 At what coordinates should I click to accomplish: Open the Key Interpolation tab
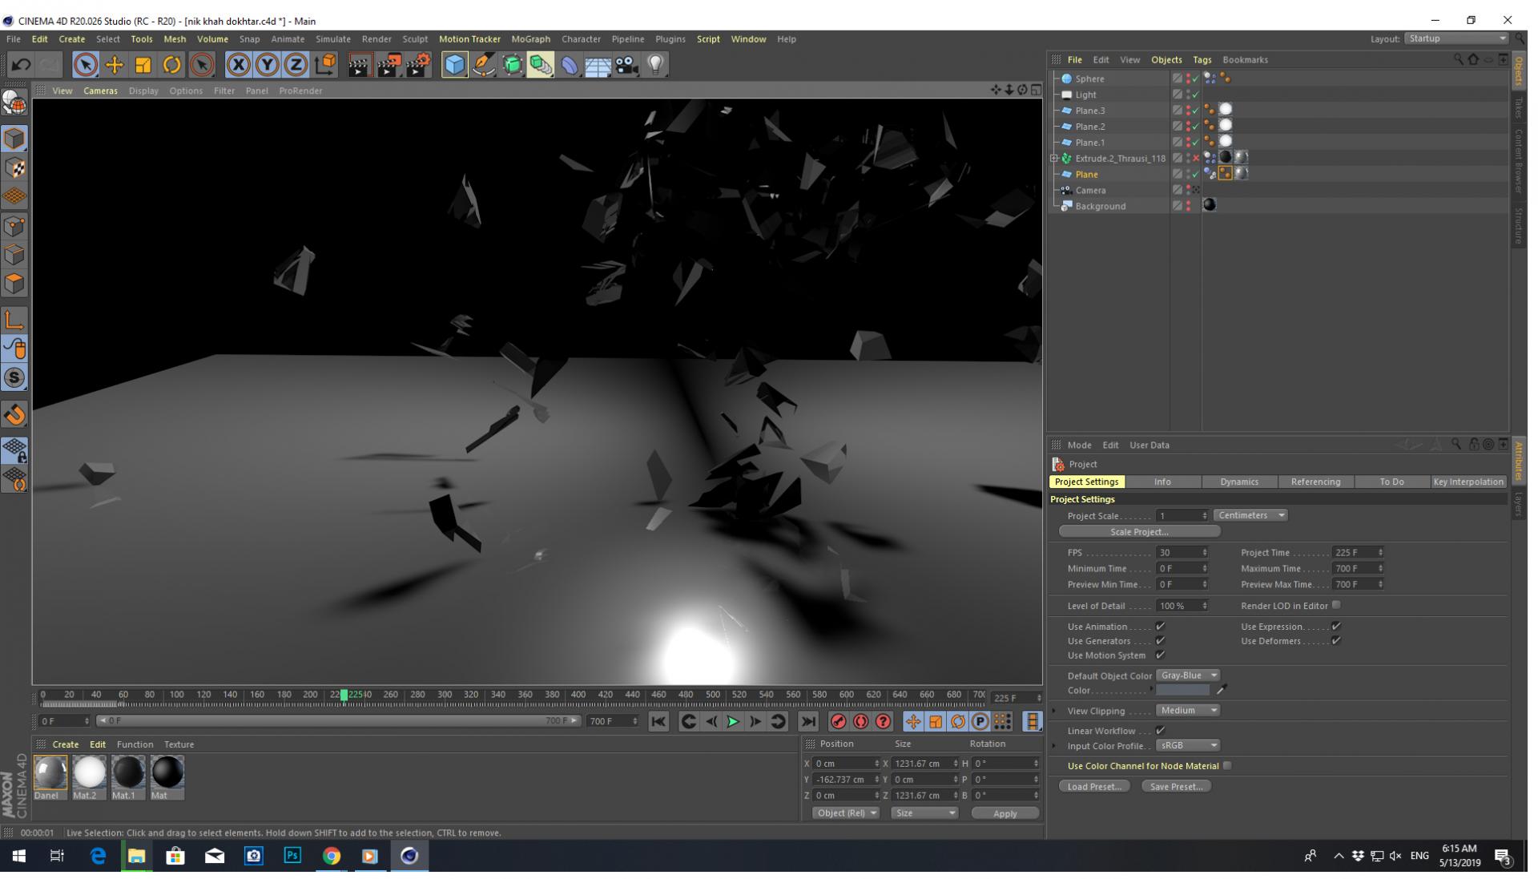[1468, 482]
